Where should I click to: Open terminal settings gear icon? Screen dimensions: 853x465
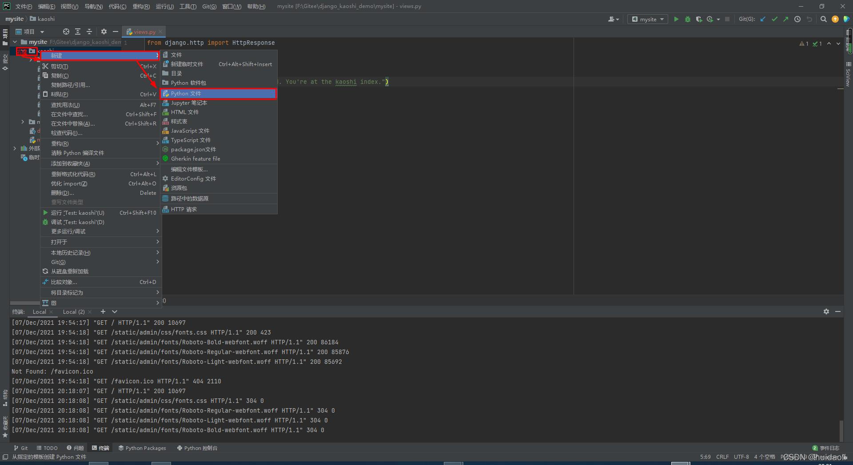click(x=826, y=311)
